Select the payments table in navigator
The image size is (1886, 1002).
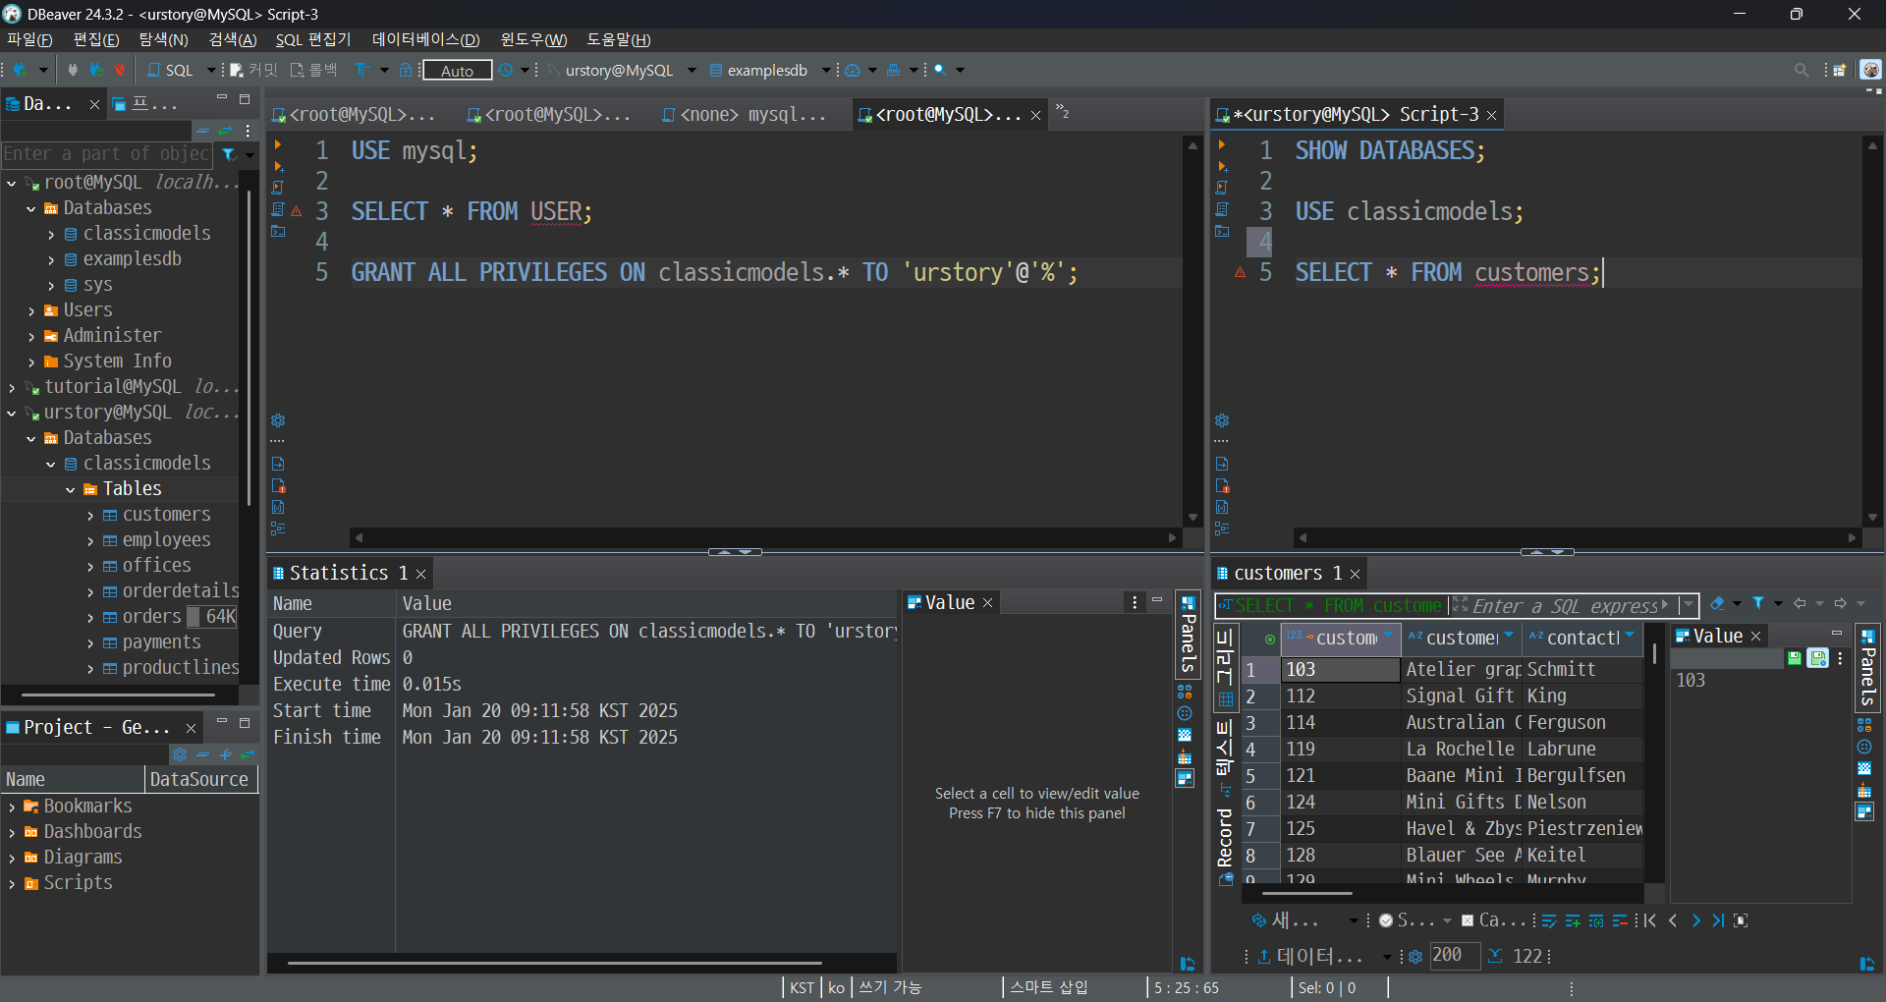(x=161, y=642)
